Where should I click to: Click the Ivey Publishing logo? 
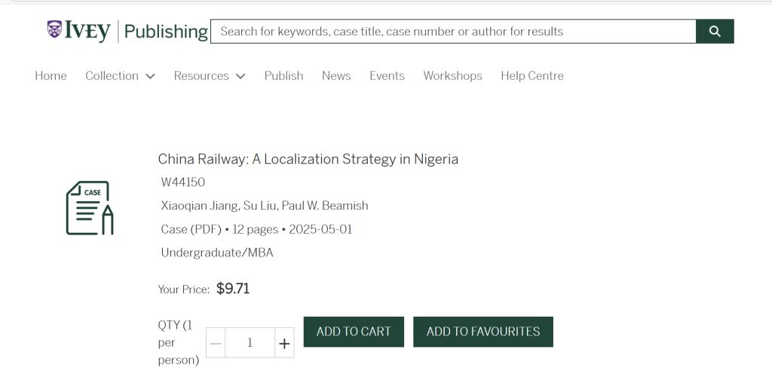click(127, 31)
